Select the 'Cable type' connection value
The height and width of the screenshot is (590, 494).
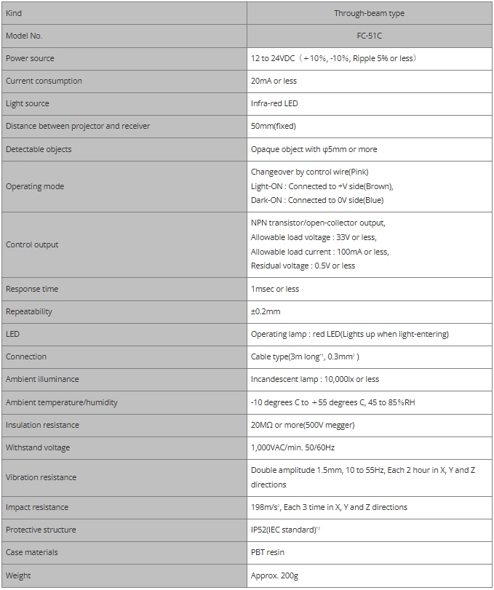pos(305,356)
